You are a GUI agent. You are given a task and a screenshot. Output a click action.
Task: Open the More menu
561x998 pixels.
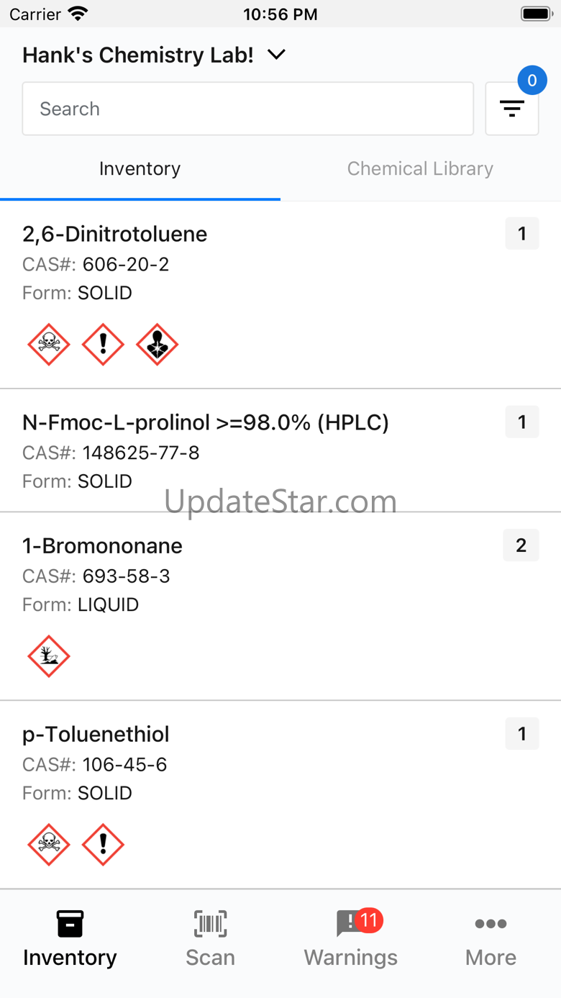pyautogui.click(x=491, y=938)
